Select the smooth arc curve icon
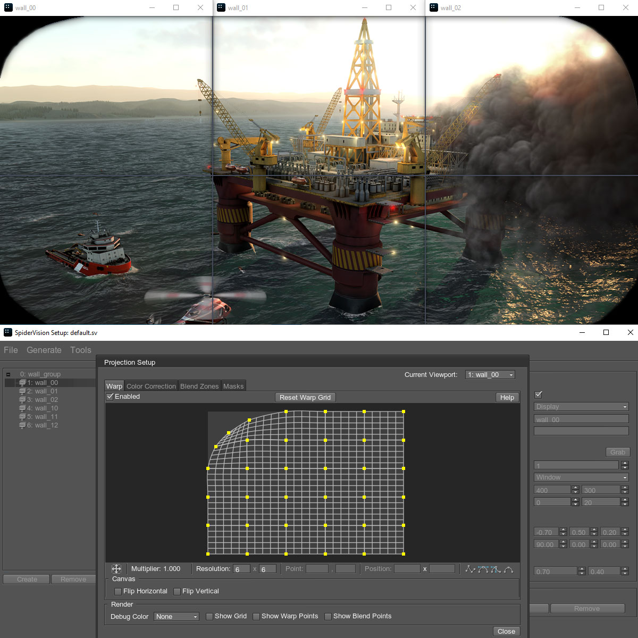Screen dimensions: 638x638 (508, 569)
